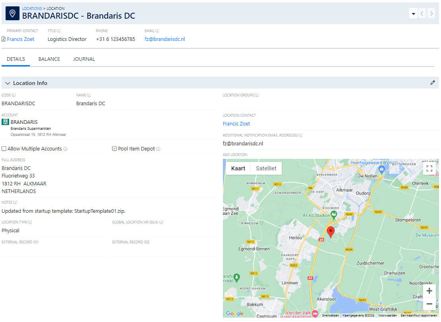Open location contact Francis Zoet link

coord(236,124)
